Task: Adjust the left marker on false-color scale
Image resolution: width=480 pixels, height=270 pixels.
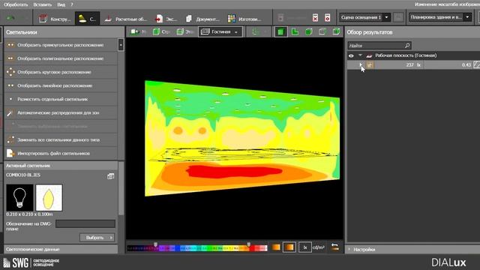Action: 155,244
